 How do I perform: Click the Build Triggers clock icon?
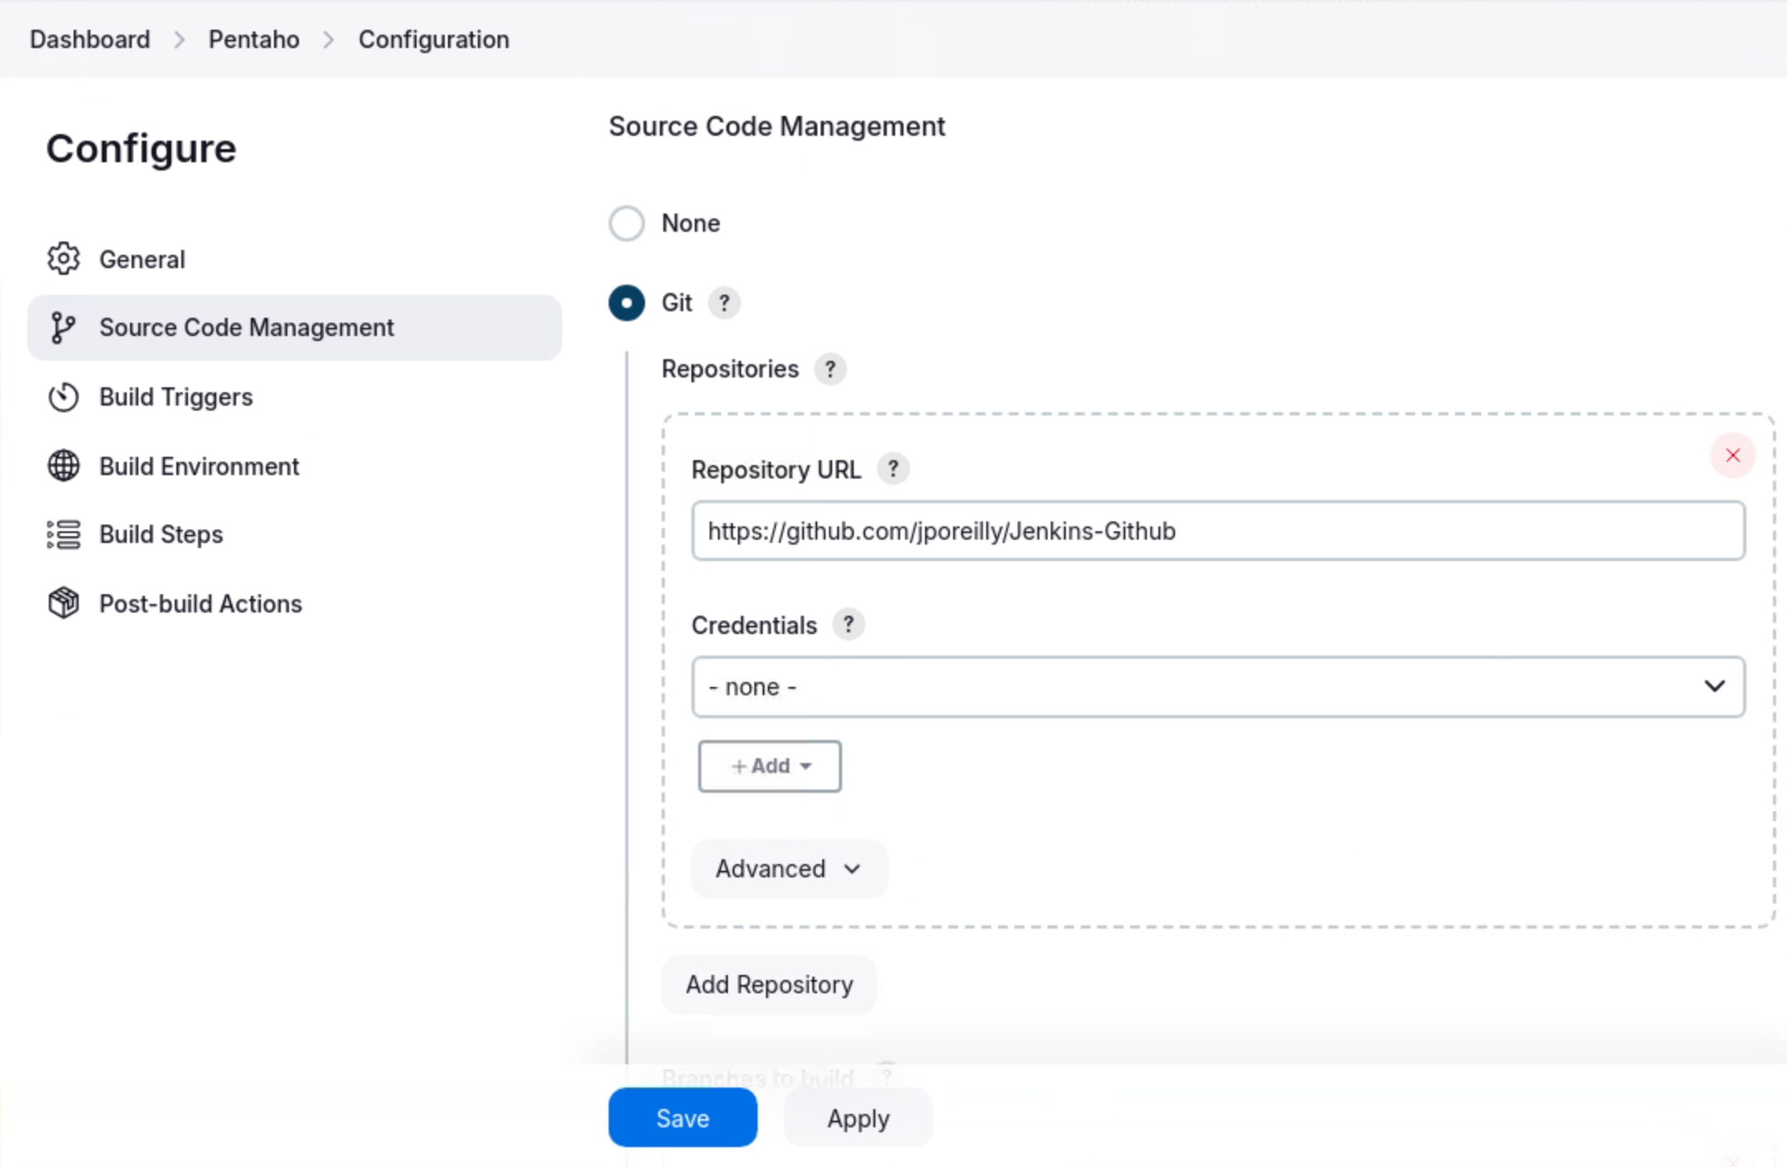64,397
